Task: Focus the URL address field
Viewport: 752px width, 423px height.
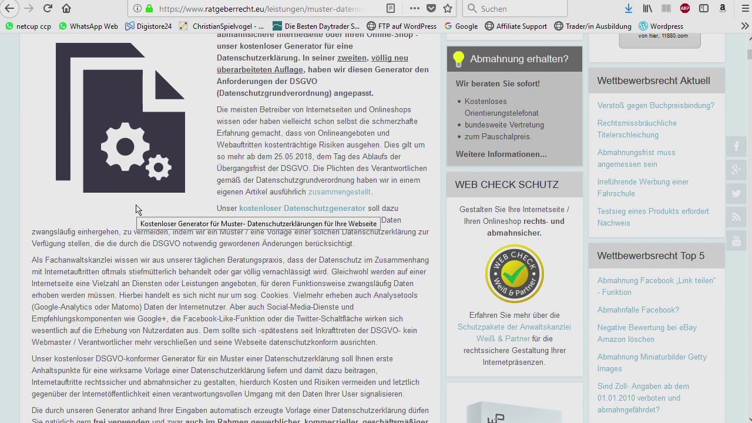Action: tap(261, 9)
